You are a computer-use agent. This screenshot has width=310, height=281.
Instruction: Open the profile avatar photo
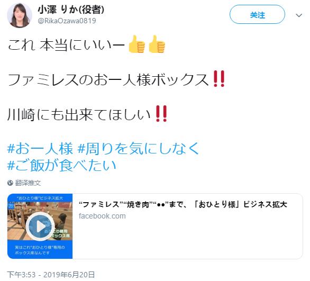pos(20,15)
